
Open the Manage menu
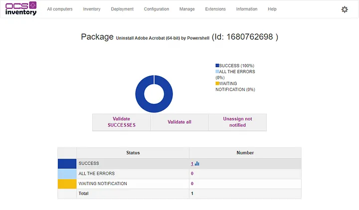click(187, 9)
